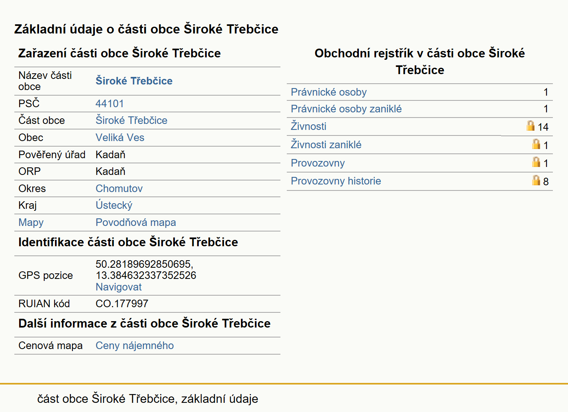Viewport: 568px width, 412px height.
Task: Click the Mapy link
Action: tap(31, 222)
